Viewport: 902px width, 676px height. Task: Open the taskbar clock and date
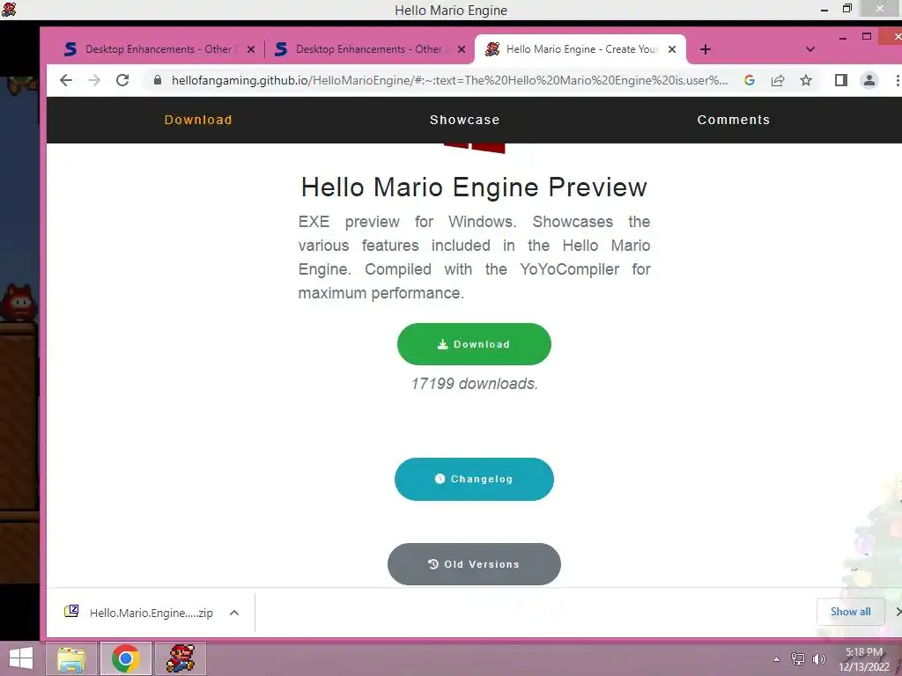(x=864, y=659)
